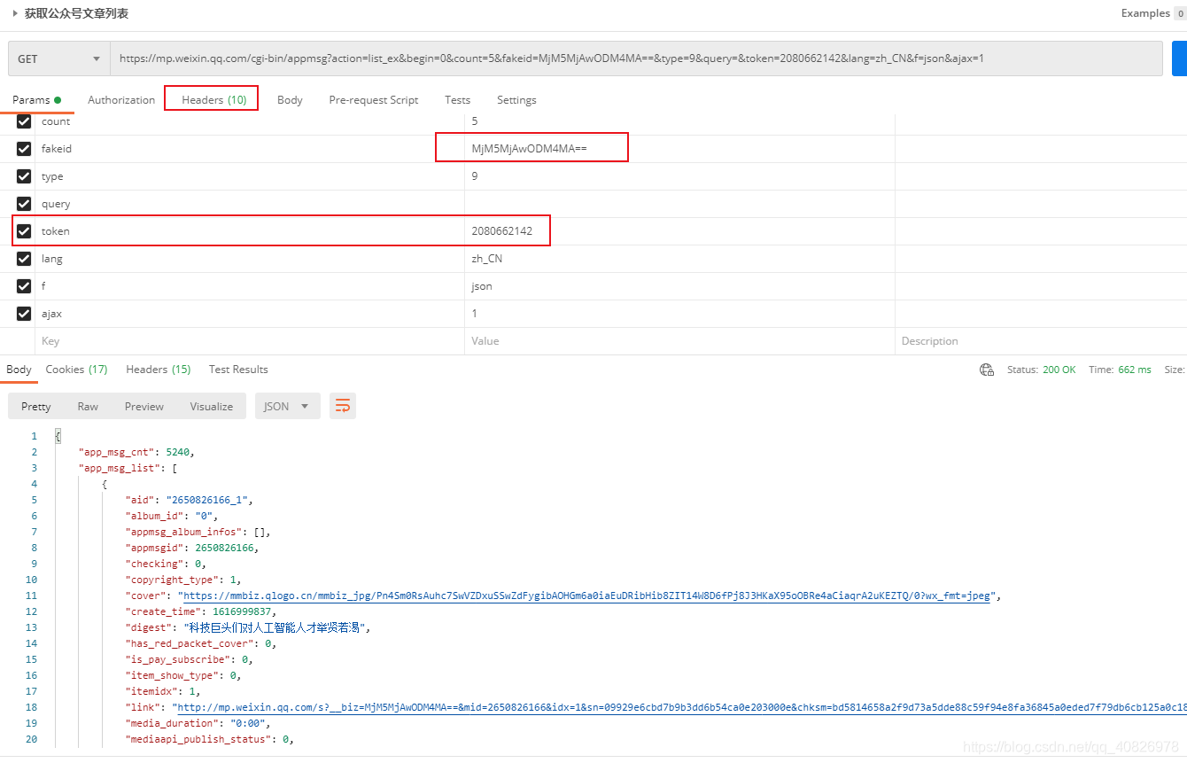Click the network globe icon
Viewport: 1187px width, 763px height.
click(987, 370)
